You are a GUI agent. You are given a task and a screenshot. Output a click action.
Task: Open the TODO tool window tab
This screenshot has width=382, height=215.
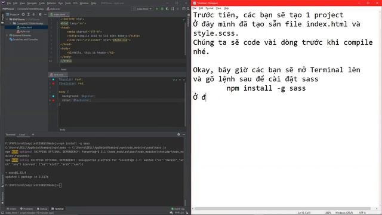pyautogui.click(x=11, y=209)
